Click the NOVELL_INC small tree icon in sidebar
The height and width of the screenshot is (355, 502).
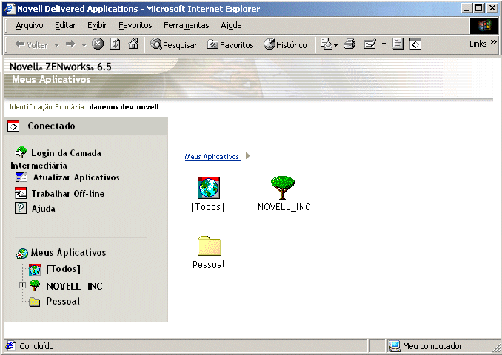(x=35, y=285)
